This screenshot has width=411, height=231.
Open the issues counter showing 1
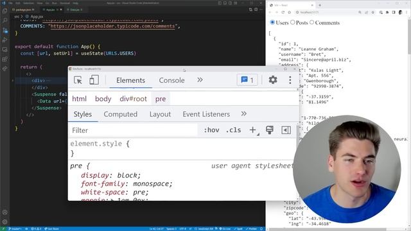click(247, 80)
